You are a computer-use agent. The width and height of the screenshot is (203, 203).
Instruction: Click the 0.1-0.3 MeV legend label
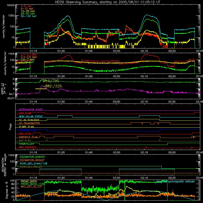tap(29, 55)
